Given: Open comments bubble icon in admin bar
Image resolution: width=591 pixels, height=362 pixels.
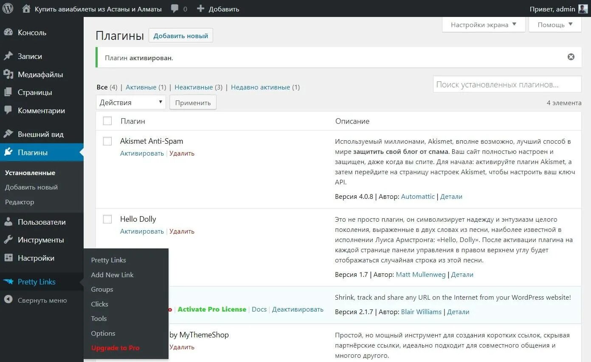Looking at the screenshot, I should tap(174, 8).
